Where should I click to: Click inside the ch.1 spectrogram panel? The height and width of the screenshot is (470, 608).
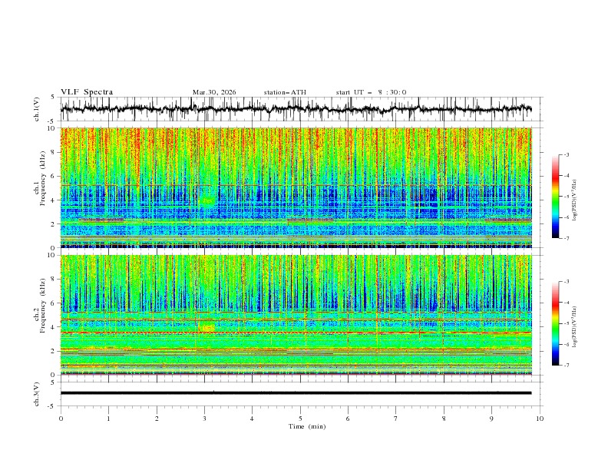[296, 187]
